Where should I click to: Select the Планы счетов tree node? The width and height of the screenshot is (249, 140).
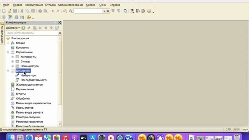pyautogui.click(x=25, y=108)
